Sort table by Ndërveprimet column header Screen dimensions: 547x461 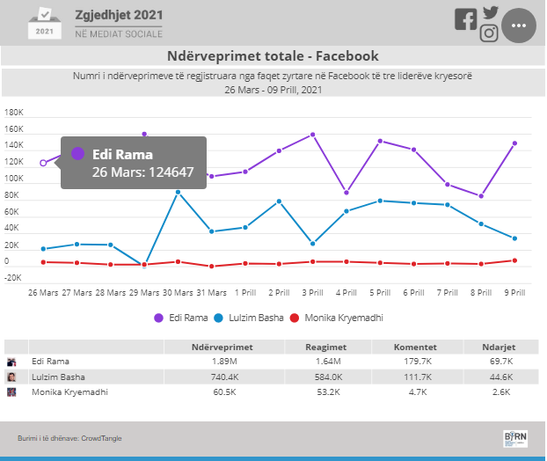(x=222, y=348)
